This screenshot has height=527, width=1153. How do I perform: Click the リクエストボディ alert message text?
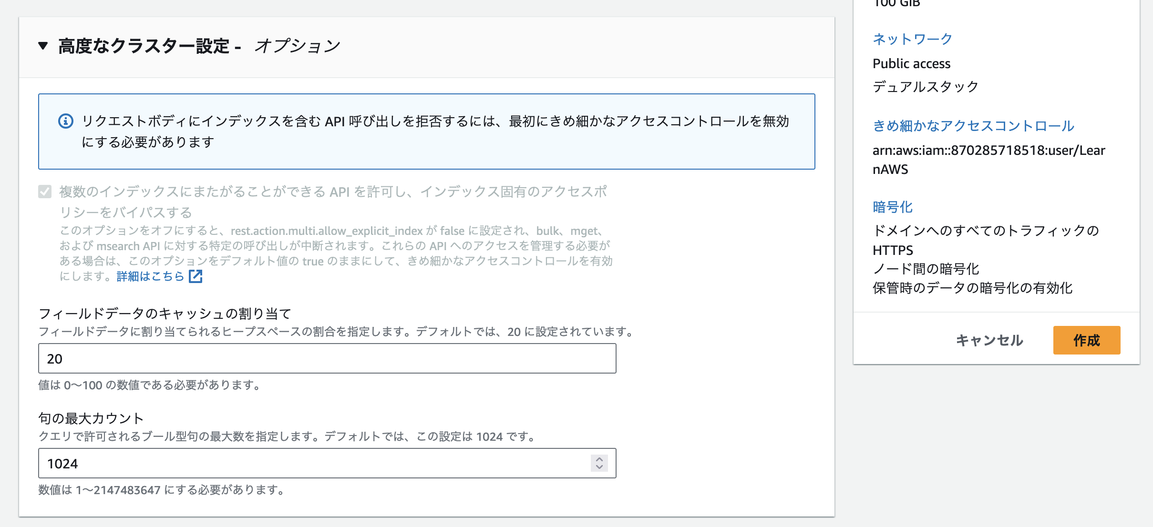pyautogui.click(x=435, y=122)
